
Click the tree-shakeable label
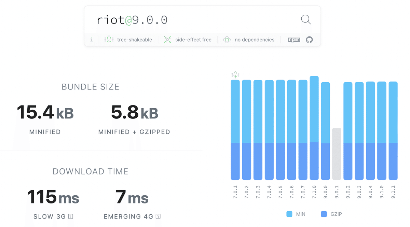click(134, 40)
